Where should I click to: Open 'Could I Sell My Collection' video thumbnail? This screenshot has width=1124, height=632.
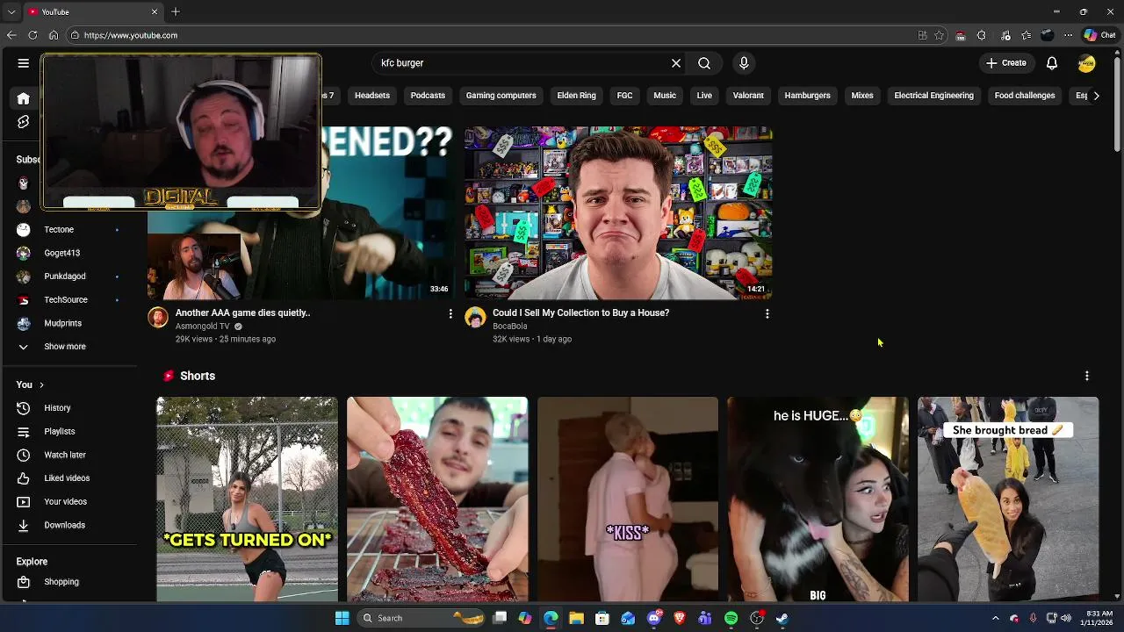(618, 213)
